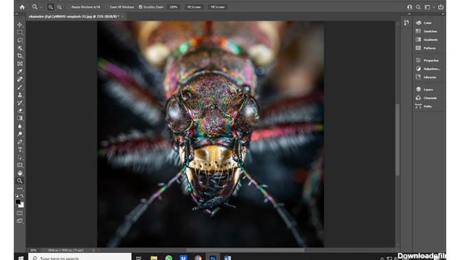Change Screen Mode at toolbar bottom
The image size is (460, 260).
tap(20, 221)
